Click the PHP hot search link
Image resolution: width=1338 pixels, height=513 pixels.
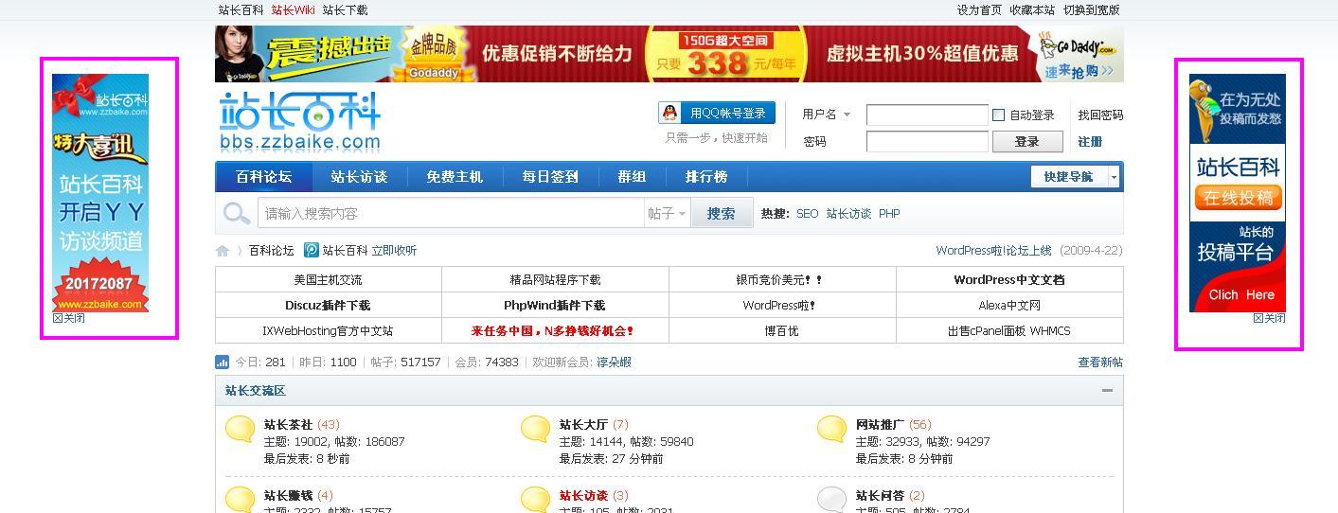[x=889, y=214]
